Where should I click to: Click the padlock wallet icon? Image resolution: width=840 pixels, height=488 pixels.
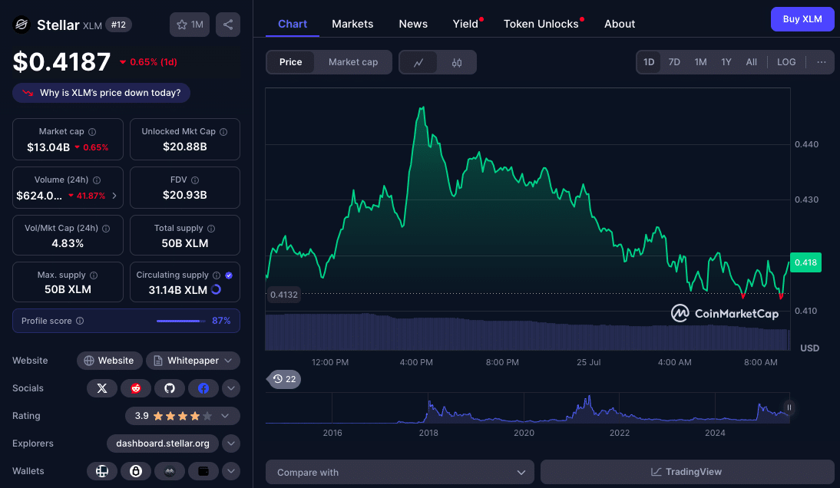(136, 471)
